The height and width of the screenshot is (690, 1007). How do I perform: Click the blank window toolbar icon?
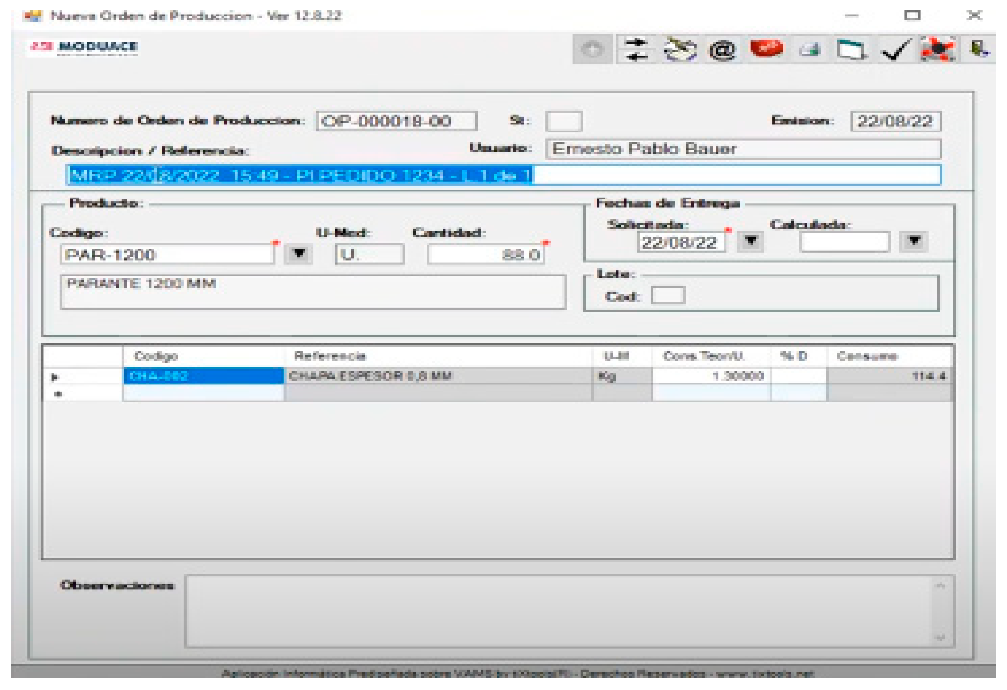pos(851,49)
